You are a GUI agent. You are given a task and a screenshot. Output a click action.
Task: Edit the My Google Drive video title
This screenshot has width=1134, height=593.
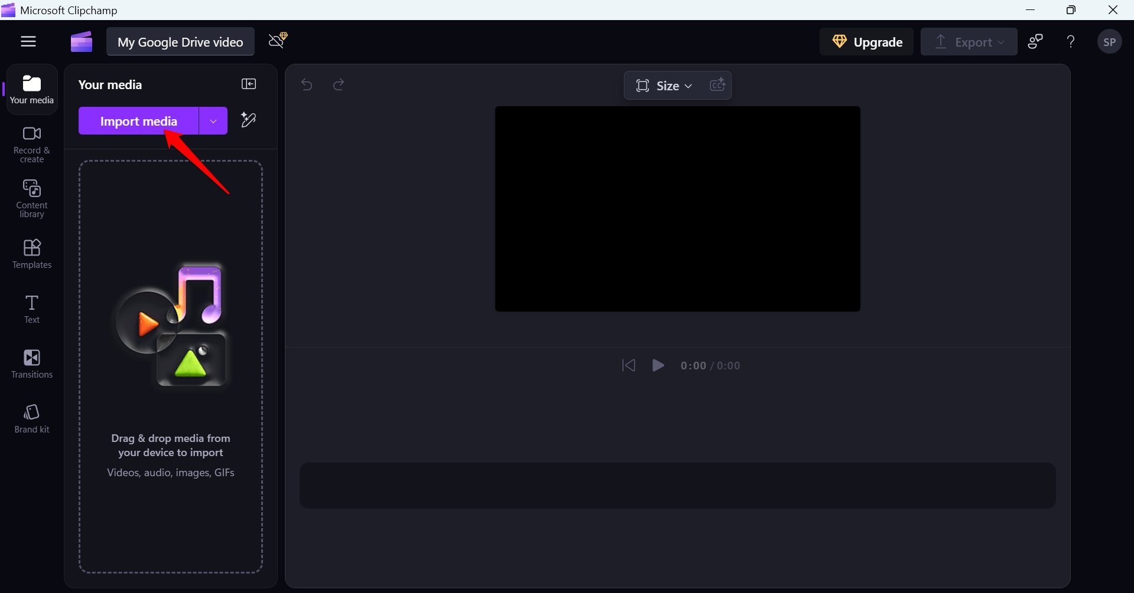(180, 42)
